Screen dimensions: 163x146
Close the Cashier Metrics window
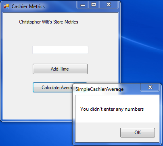109,5
